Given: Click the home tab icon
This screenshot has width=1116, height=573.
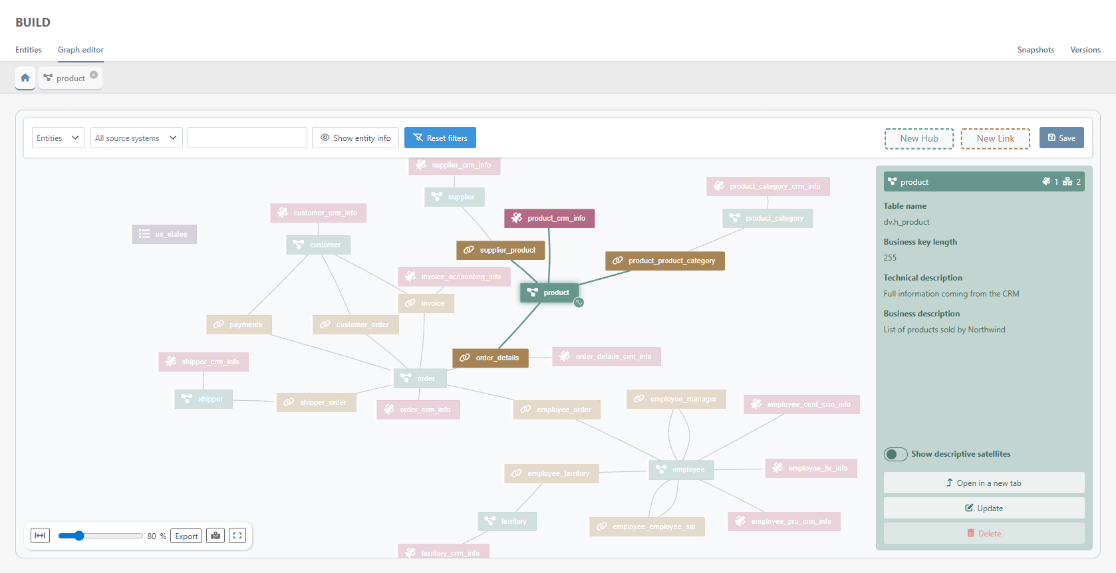Looking at the screenshot, I should (25, 78).
